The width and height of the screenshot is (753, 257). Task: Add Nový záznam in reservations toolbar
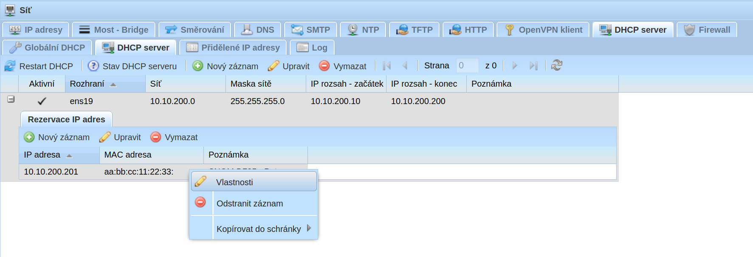click(x=57, y=137)
